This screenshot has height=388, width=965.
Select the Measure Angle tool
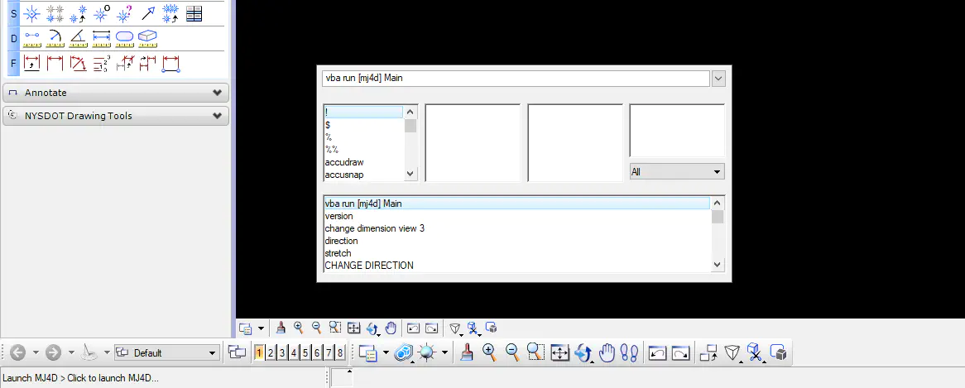[79, 38]
